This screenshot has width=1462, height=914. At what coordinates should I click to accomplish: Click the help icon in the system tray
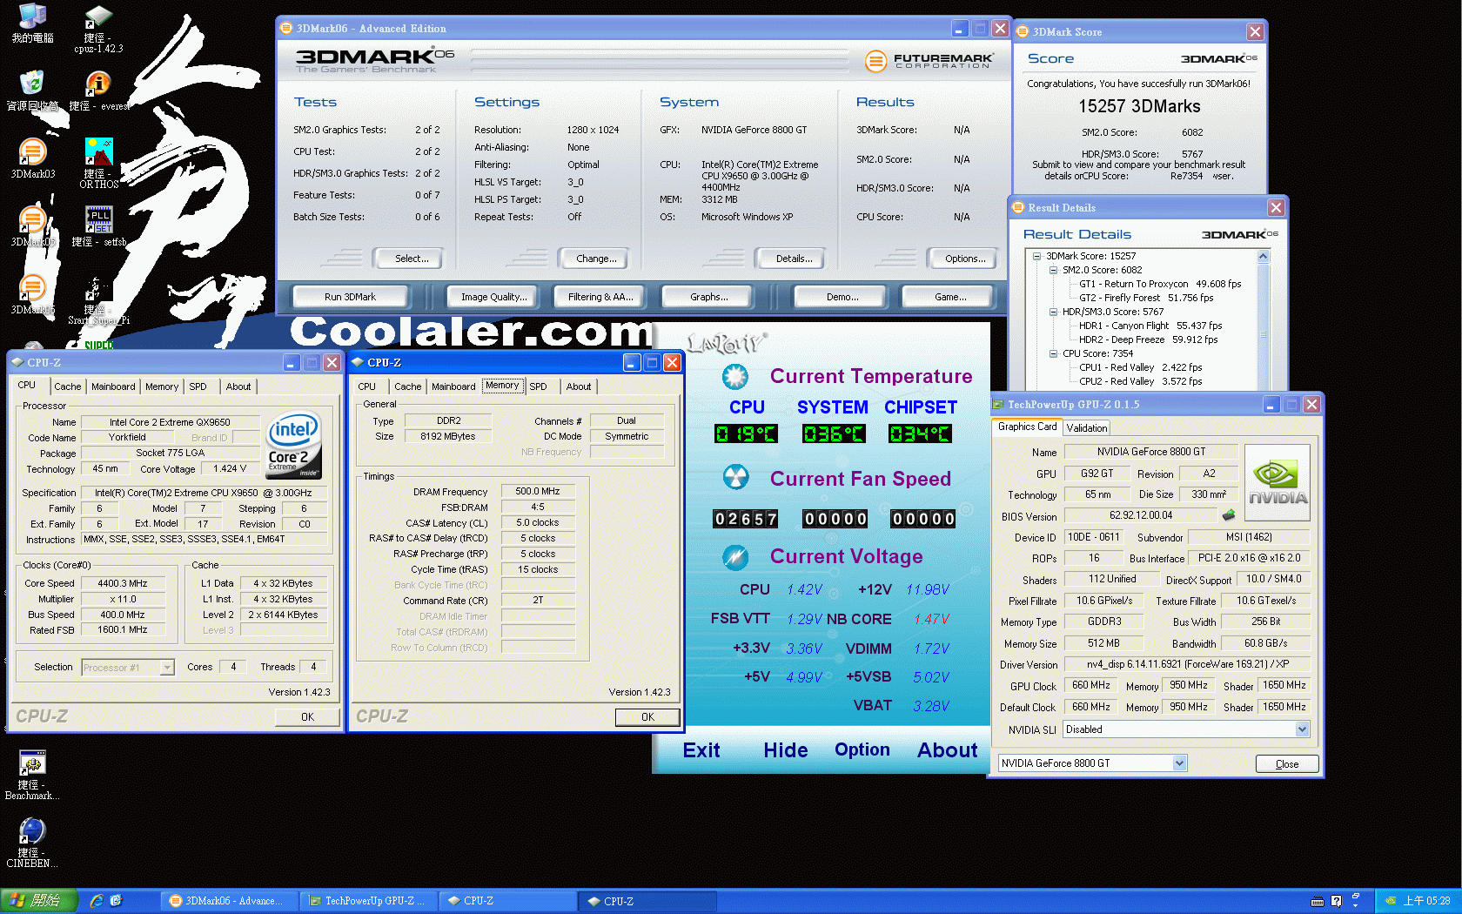tap(1336, 901)
